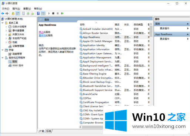The width and height of the screenshot is (190, 136).
Task: Switch to the 标准 tab
Action: click(49, 131)
